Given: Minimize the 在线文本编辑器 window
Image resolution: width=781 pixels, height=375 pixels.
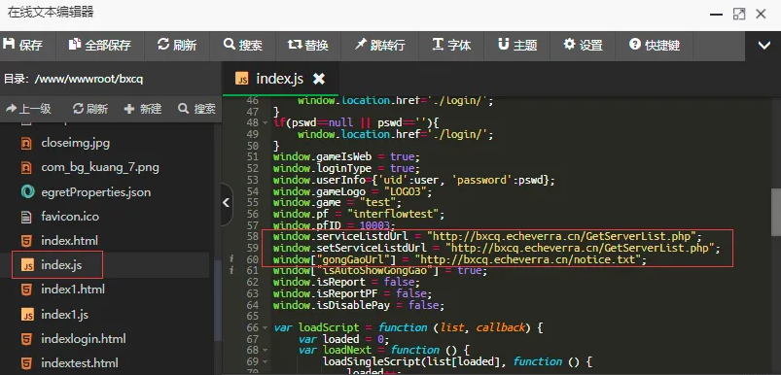Looking at the screenshot, I should (x=716, y=14).
